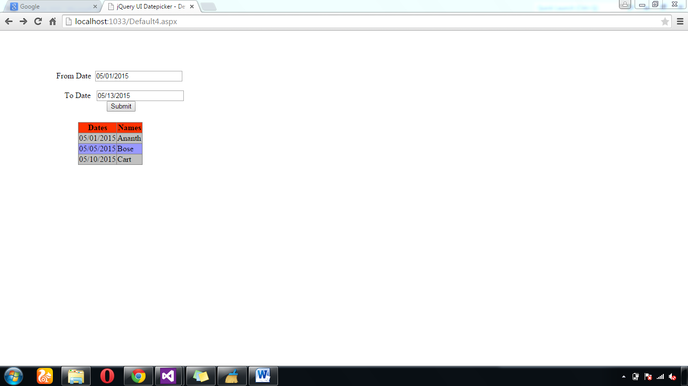
Task: Open Chrome user profile button
Action: coord(625,5)
